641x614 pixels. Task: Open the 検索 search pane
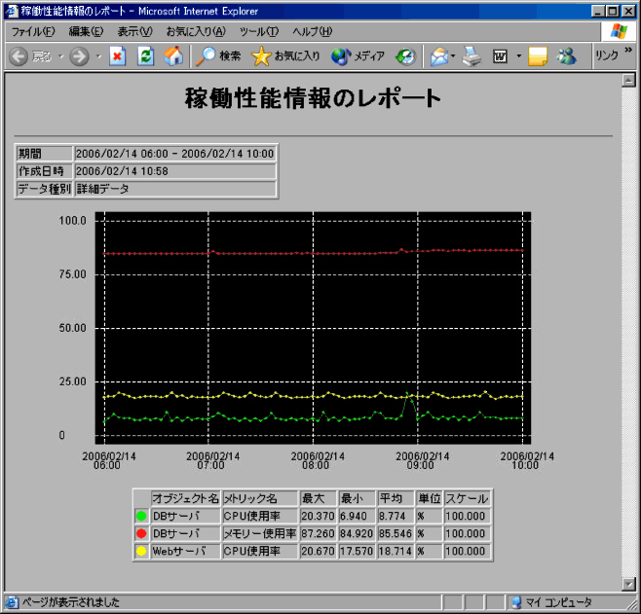click(x=217, y=56)
